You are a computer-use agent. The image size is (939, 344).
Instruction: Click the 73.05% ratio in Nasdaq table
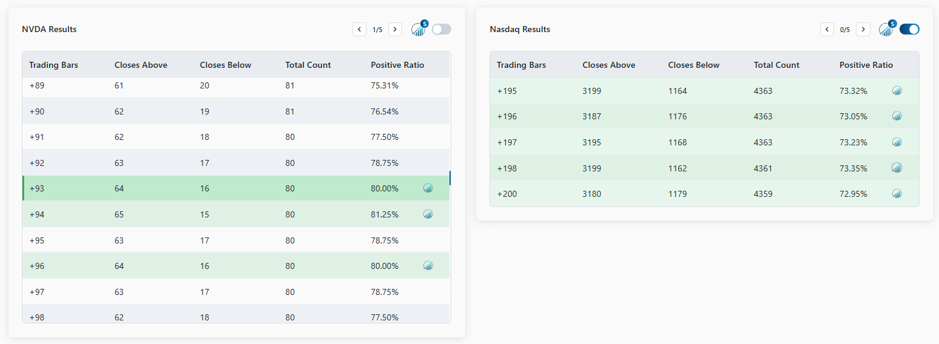853,116
